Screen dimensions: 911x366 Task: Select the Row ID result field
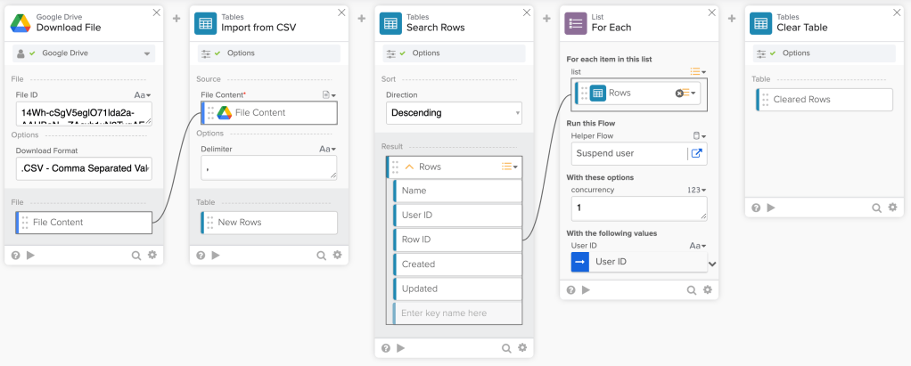tap(457, 240)
